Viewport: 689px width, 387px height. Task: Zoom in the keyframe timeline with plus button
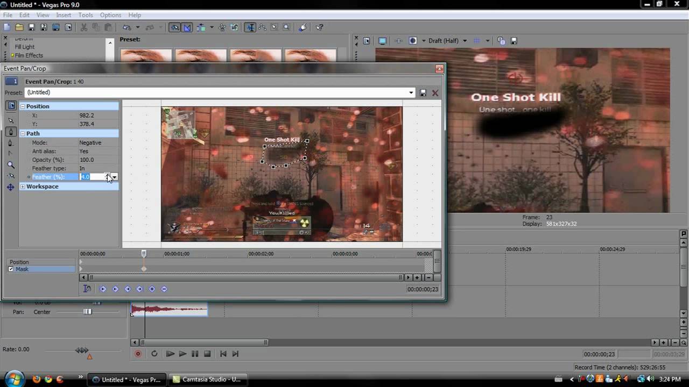point(417,277)
